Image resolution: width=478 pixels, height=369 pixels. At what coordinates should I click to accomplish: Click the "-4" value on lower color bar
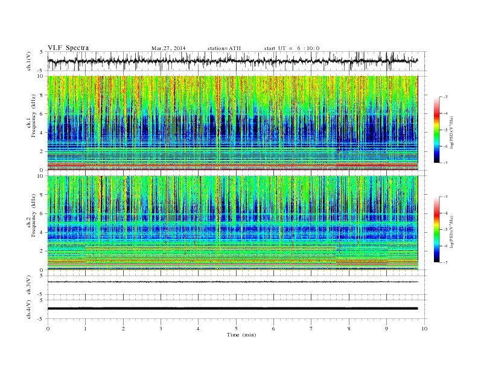pos(445,213)
